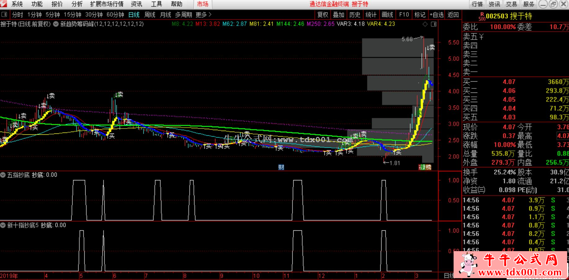Minimize the 通达信 window
The width and height of the screenshot is (569, 280).
point(543,4)
